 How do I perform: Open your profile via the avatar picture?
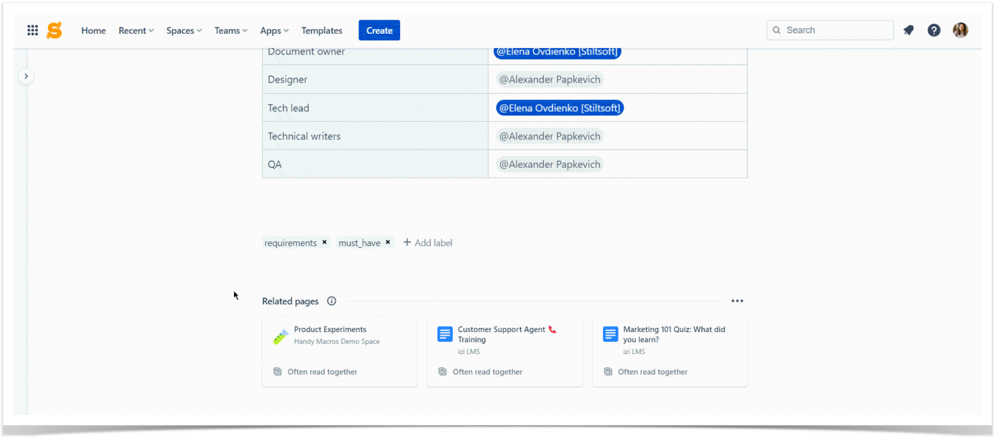961,30
